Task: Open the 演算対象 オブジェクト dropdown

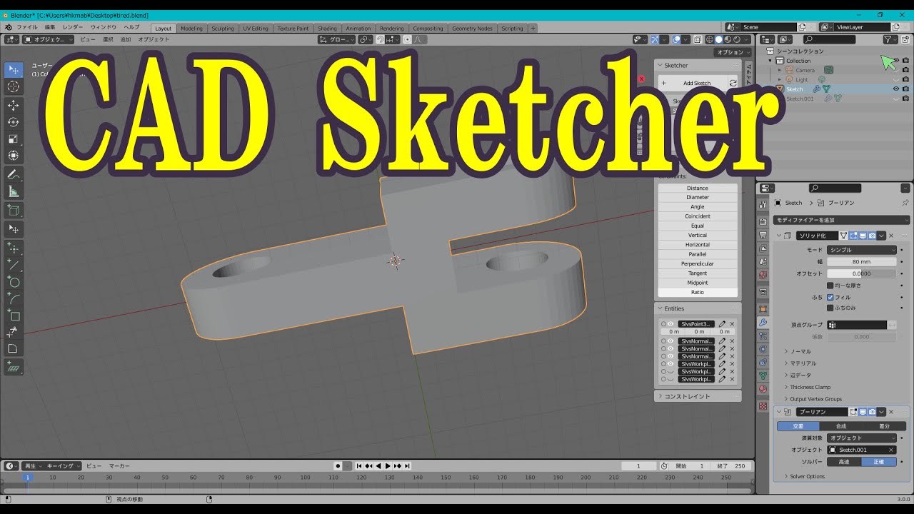Action: tap(862, 438)
